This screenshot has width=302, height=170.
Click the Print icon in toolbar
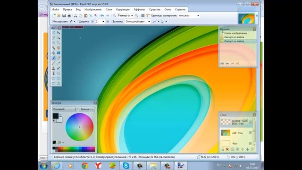pyautogui.click(x=69, y=16)
